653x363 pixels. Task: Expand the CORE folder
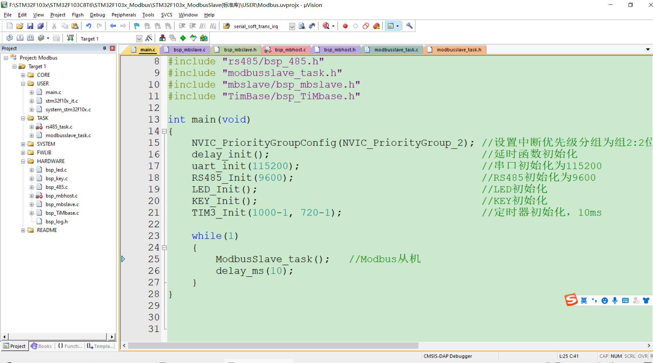[23, 75]
